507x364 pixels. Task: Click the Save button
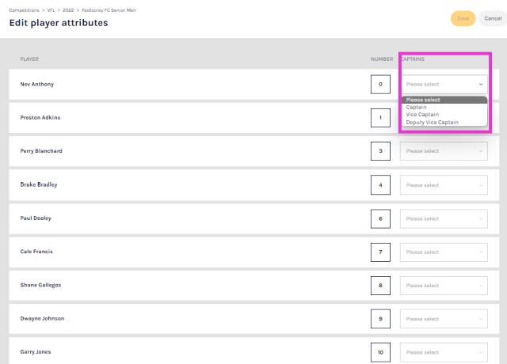[x=463, y=18]
